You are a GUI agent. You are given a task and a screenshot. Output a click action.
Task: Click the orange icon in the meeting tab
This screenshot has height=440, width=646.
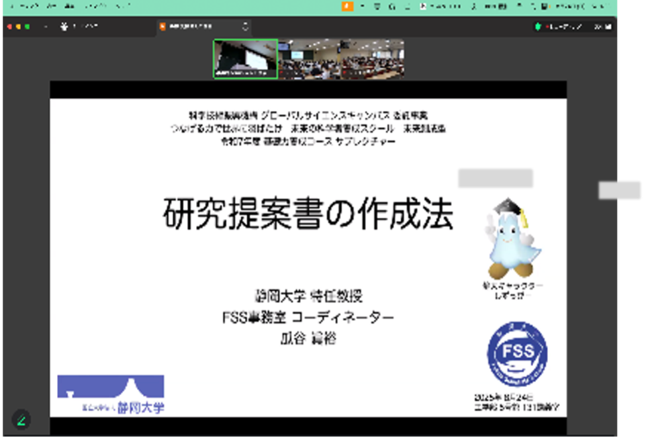coord(163,27)
